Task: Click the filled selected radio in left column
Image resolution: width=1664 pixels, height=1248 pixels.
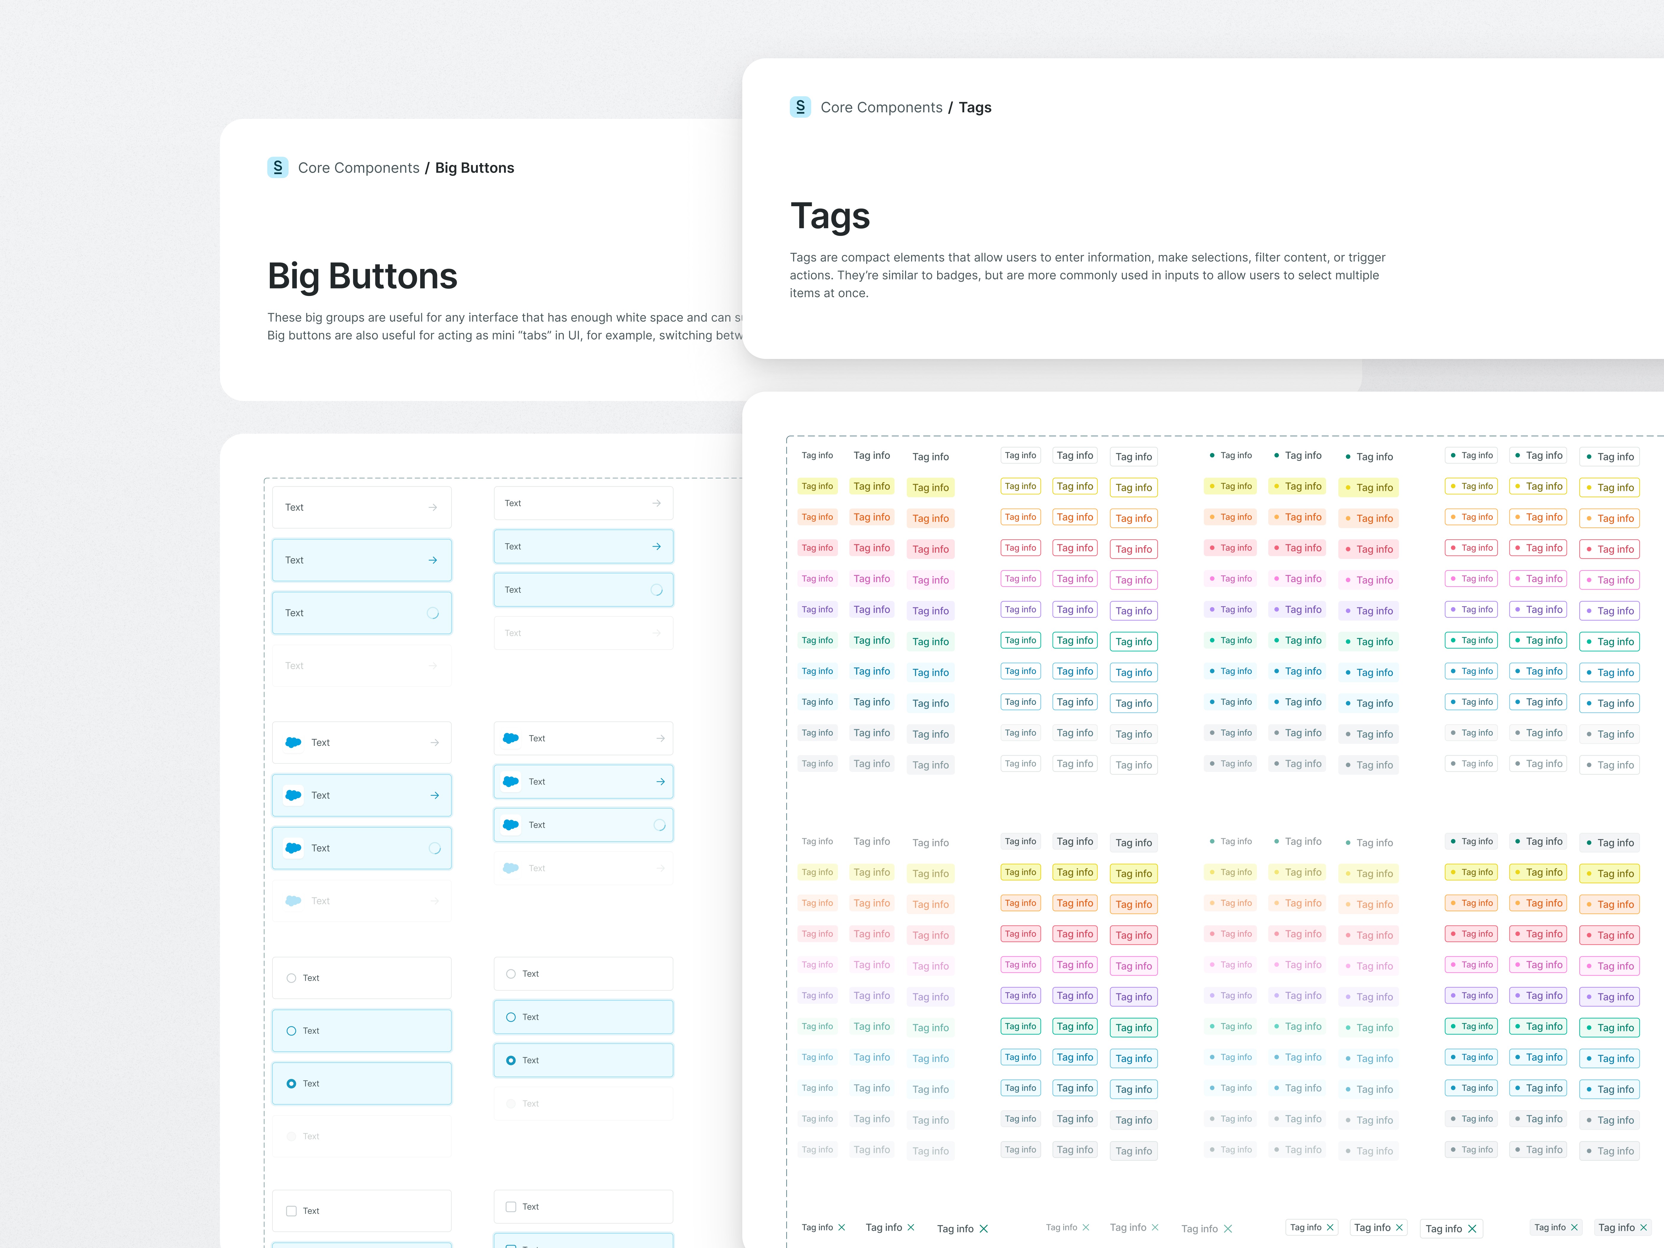Action: point(291,1083)
